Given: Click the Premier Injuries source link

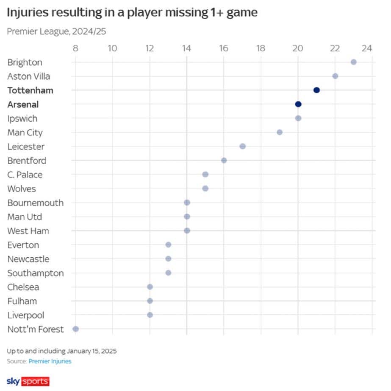Looking at the screenshot, I should 50,361.
